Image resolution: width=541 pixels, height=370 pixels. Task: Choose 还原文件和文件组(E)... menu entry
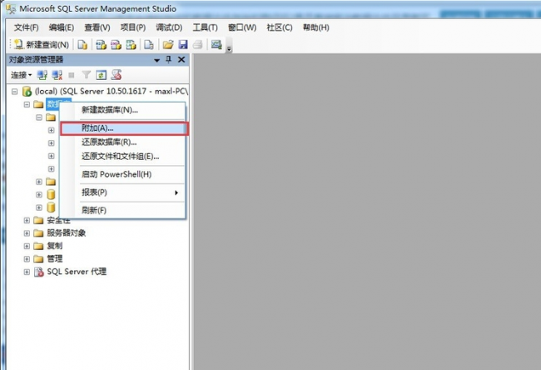coord(123,157)
